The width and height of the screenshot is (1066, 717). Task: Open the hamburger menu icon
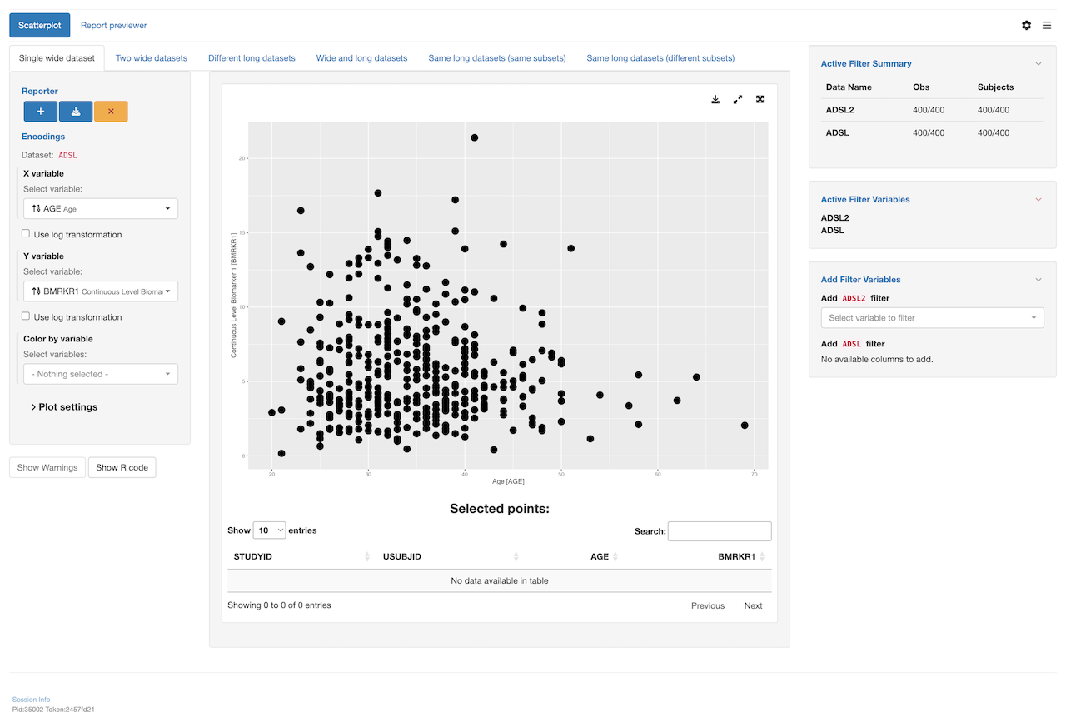(1047, 25)
